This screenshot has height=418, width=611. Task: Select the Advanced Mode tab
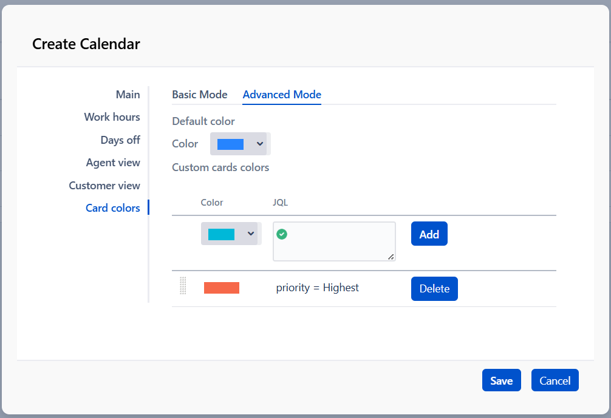282,95
